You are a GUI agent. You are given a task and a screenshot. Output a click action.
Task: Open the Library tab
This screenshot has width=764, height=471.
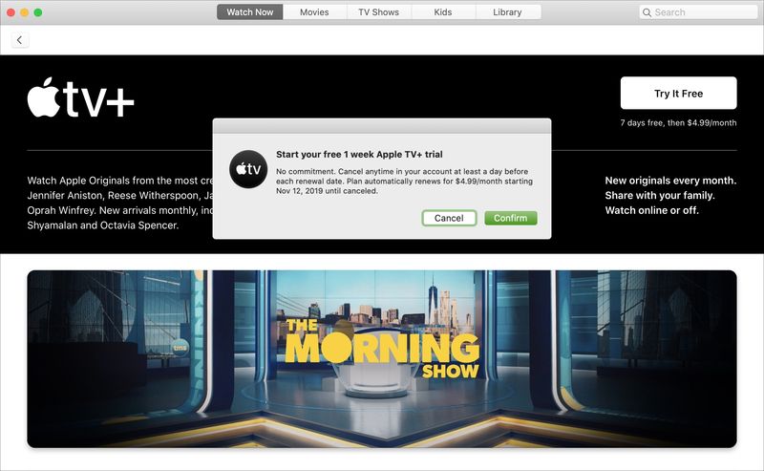click(507, 12)
